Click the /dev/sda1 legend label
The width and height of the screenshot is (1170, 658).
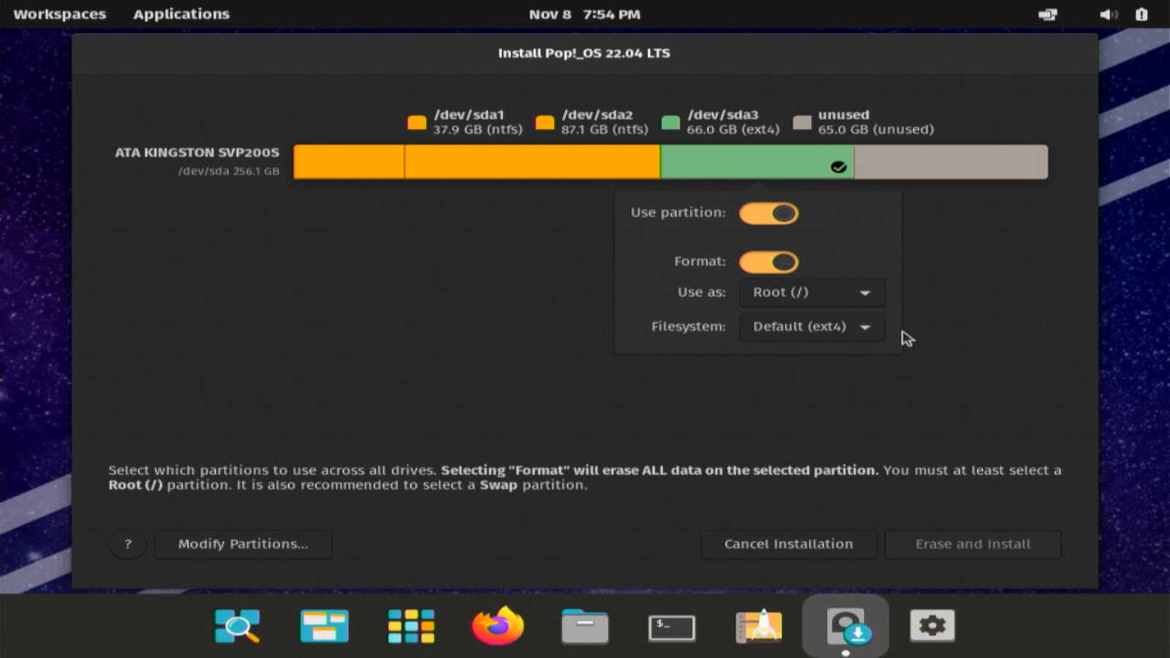469,115
